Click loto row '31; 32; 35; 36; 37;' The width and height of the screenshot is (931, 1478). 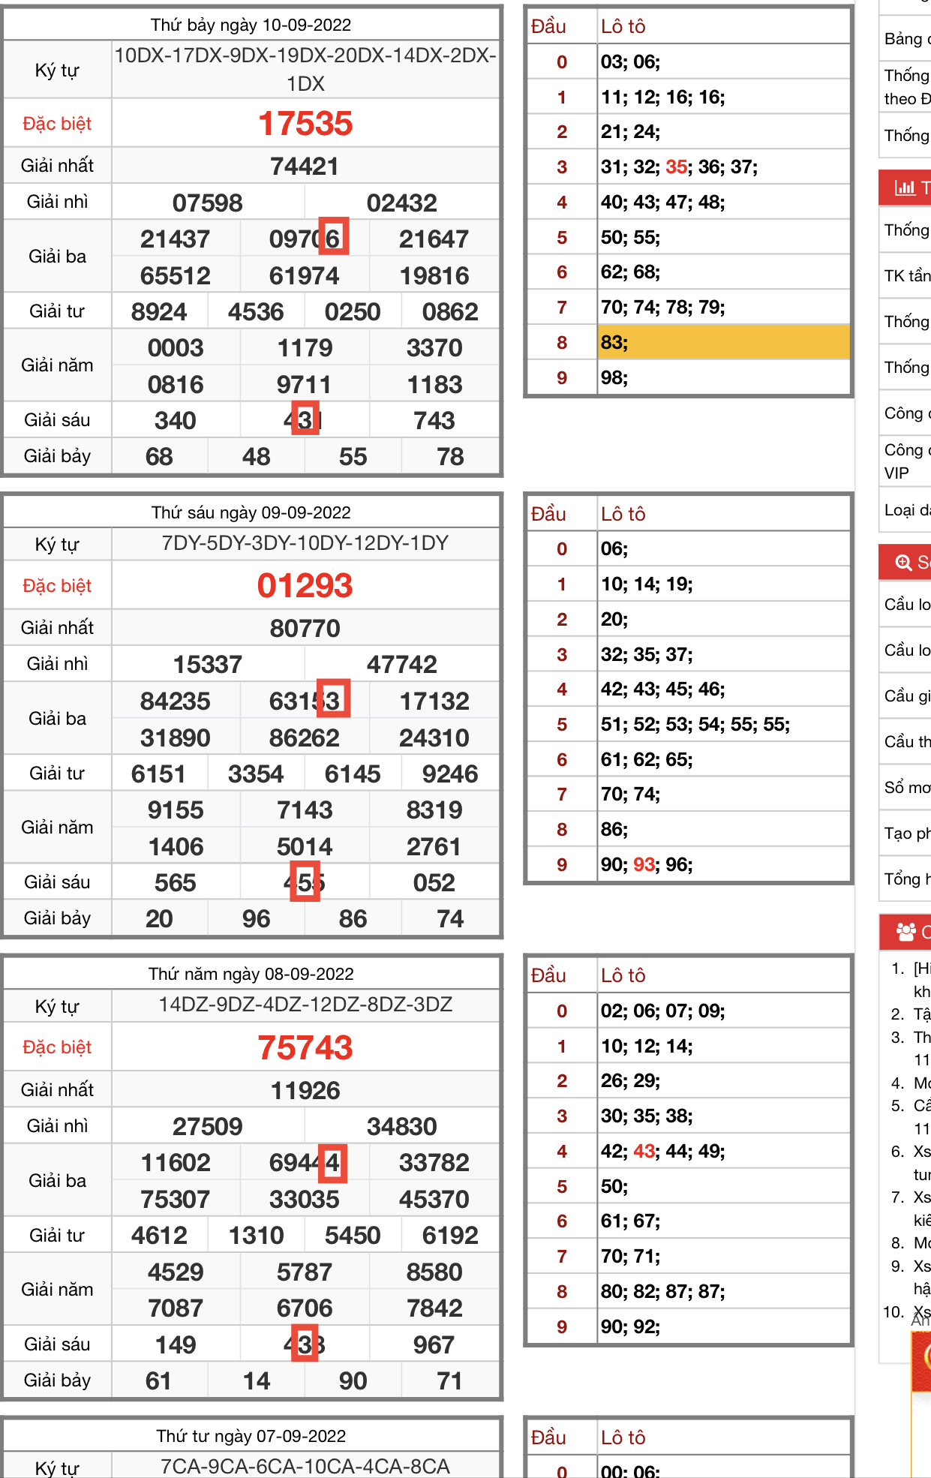click(724, 167)
